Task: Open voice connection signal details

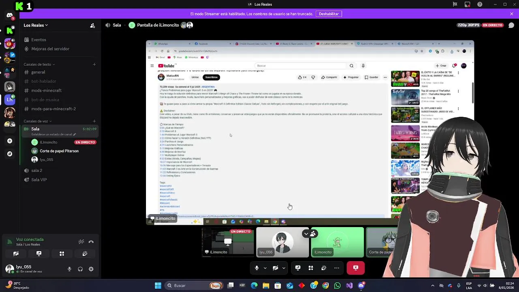Action: click(9, 242)
